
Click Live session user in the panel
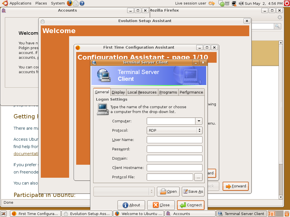point(191,3)
